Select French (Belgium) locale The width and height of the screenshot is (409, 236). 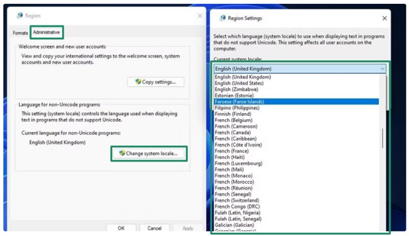(x=296, y=120)
